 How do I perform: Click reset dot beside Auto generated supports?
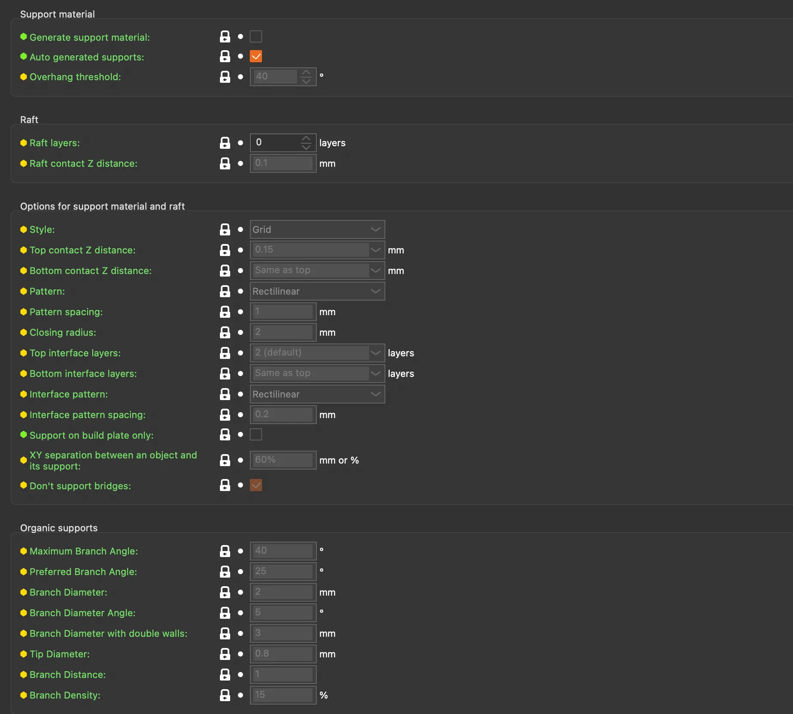click(240, 56)
